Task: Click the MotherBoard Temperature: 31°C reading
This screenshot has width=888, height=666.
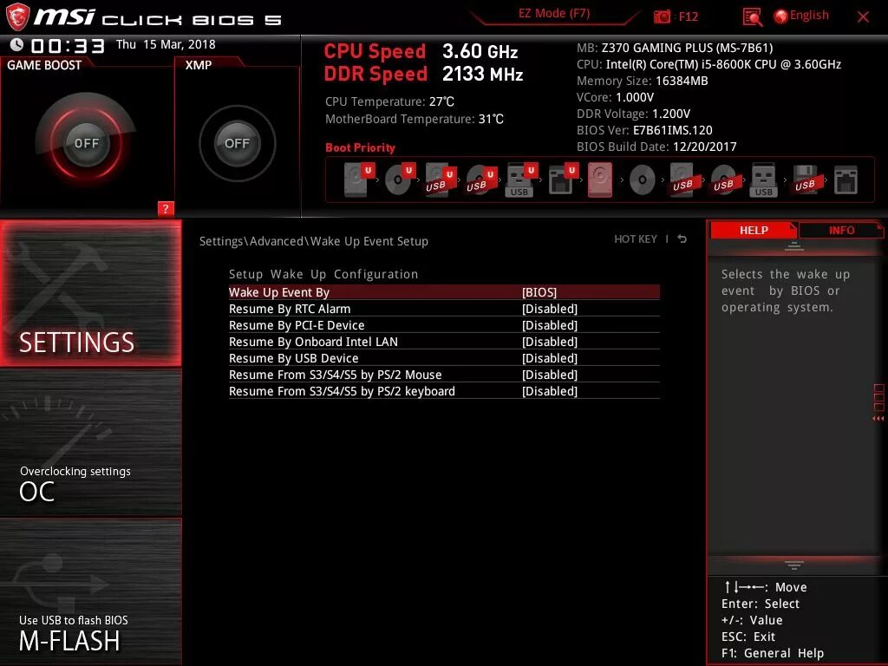Action: coord(414,118)
